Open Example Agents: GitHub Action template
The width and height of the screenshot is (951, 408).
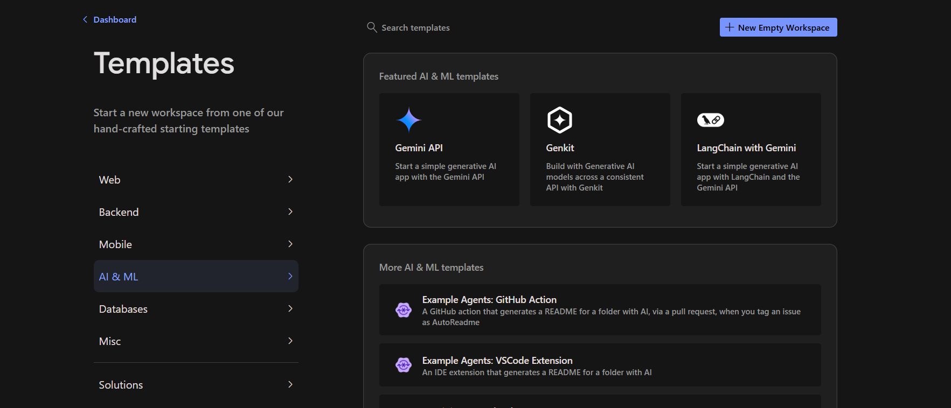click(600, 310)
